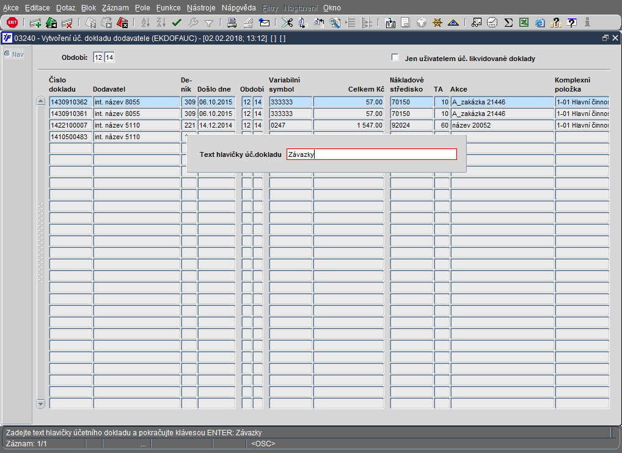Open the Akce menu
The width and height of the screenshot is (622, 453).
11,8
